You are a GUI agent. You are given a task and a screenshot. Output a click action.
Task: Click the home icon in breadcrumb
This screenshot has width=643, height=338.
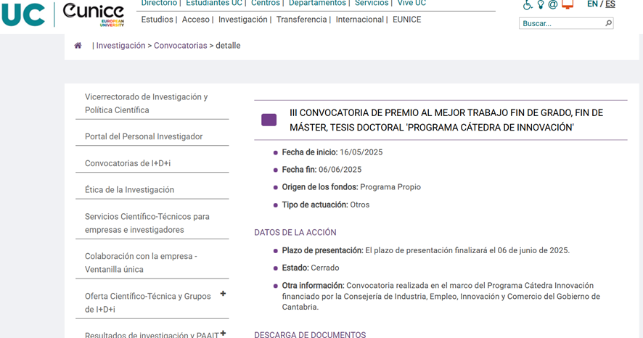pyautogui.click(x=78, y=46)
